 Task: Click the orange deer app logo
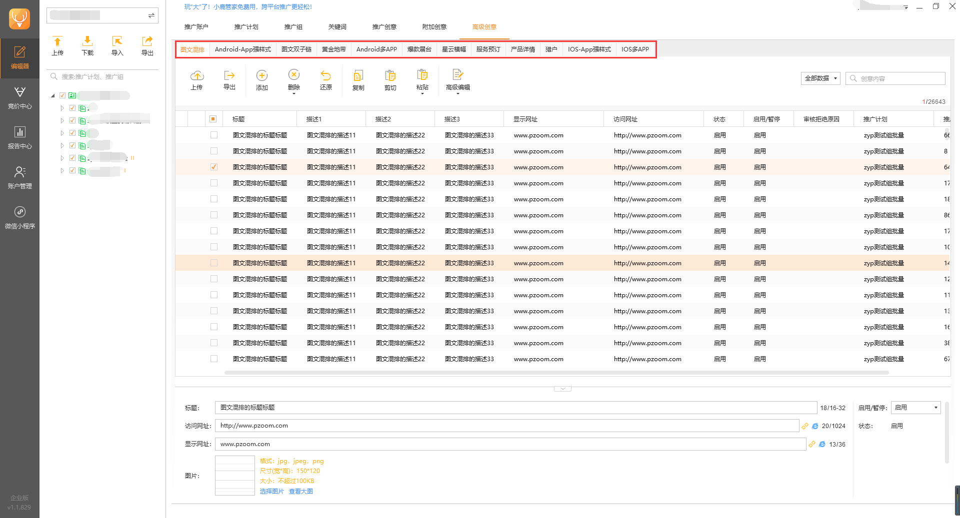pyautogui.click(x=19, y=19)
